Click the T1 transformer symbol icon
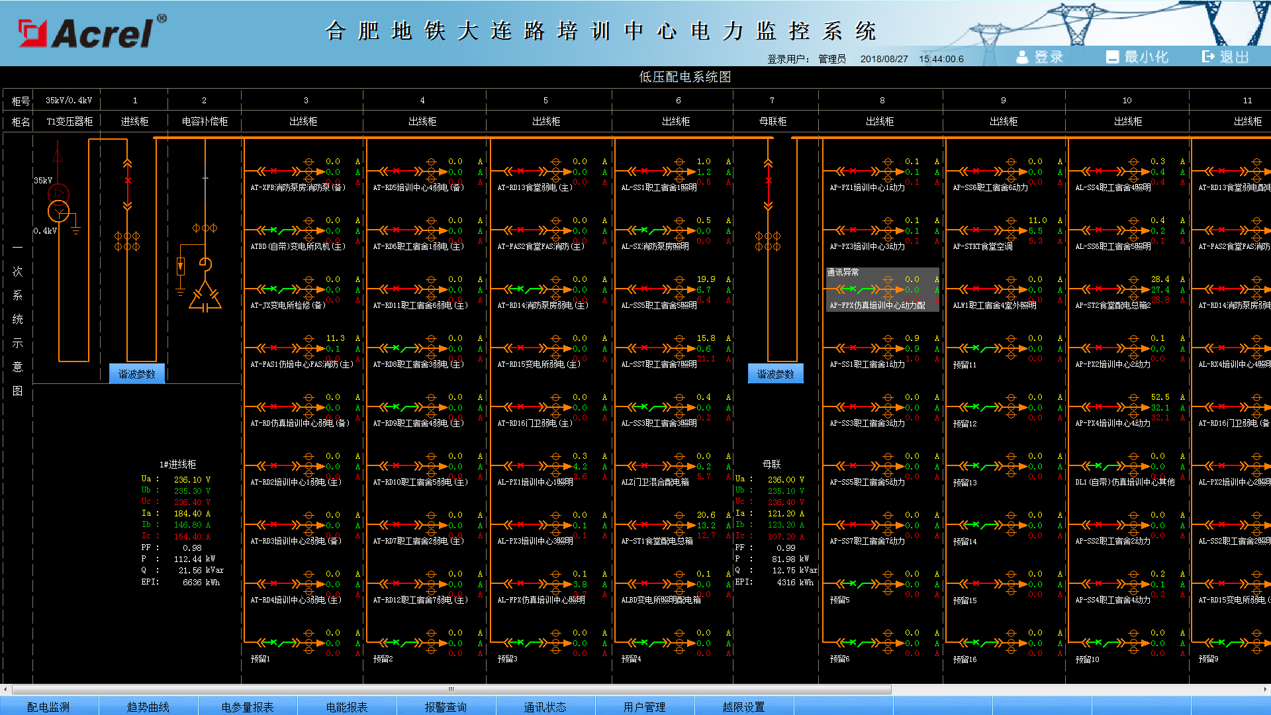This screenshot has width=1271, height=715. pos(58,203)
